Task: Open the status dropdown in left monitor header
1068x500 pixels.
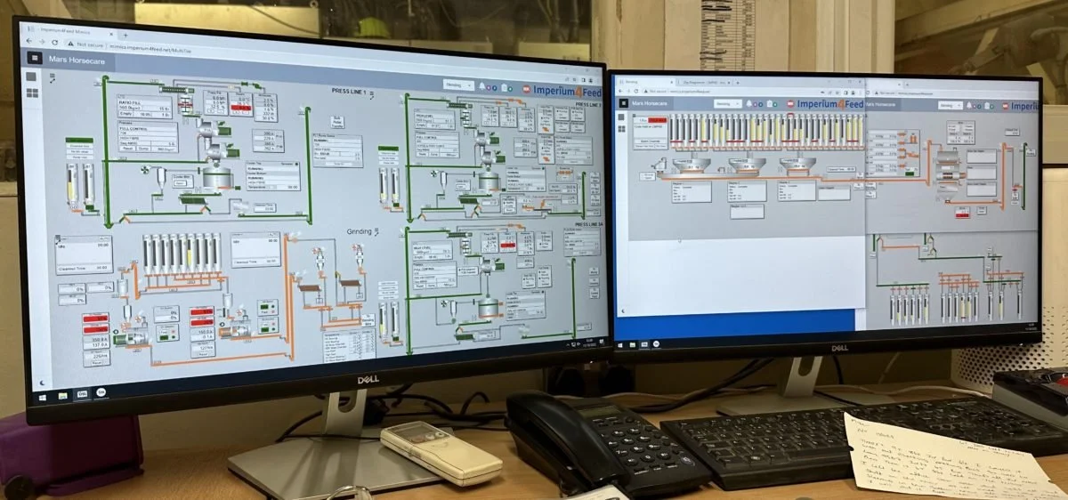Action: [458, 85]
